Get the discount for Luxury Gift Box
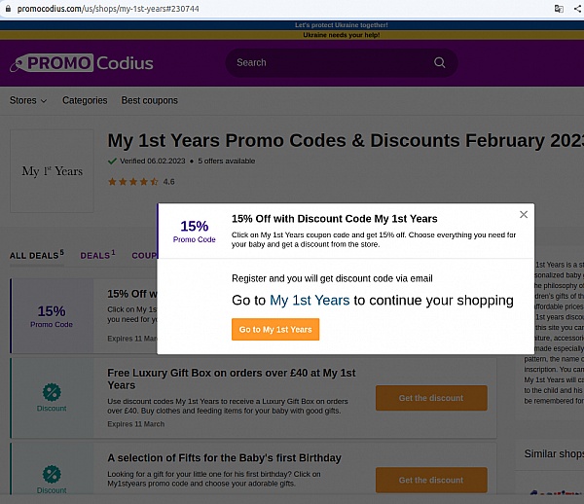This screenshot has width=584, height=504. pyautogui.click(x=431, y=398)
